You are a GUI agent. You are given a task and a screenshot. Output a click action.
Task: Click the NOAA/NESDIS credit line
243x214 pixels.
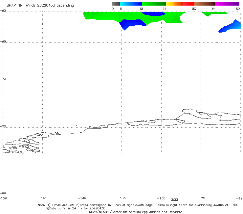(136, 212)
